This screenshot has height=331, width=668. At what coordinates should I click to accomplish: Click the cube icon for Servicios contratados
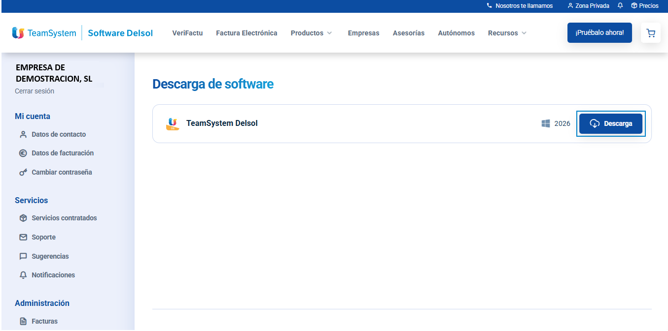(23, 218)
